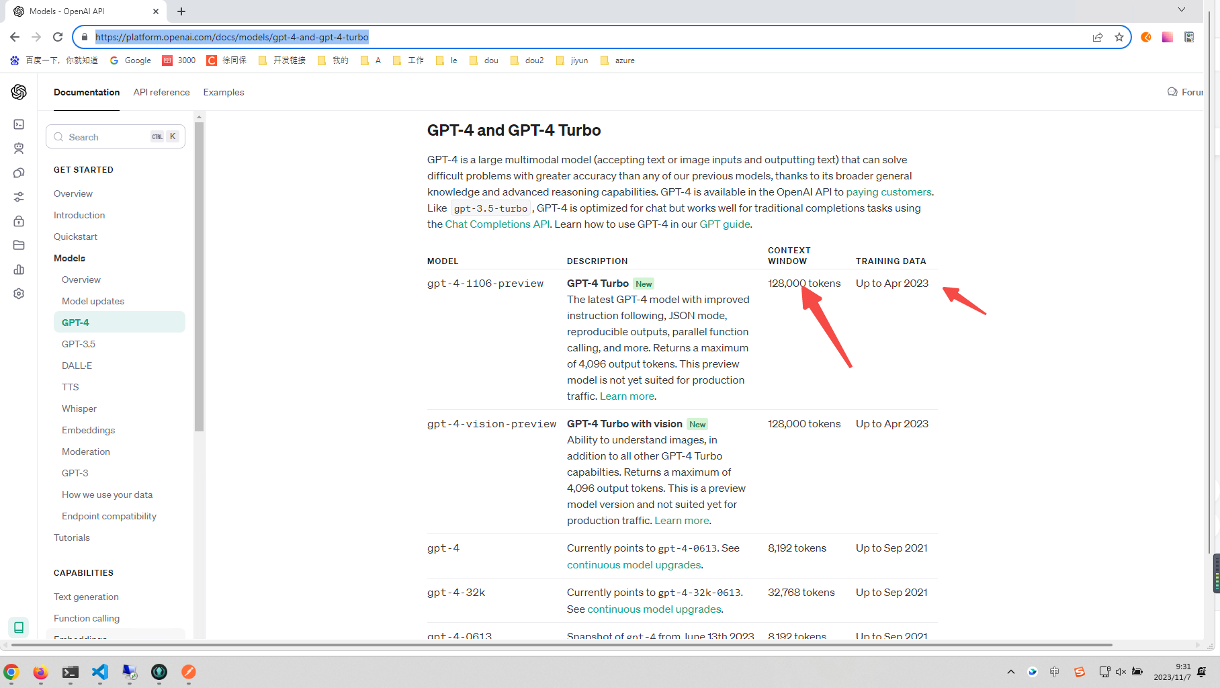This screenshot has width=1220, height=688.
Task: Open the Whisper sidebar item
Action: [x=79, y=408]
